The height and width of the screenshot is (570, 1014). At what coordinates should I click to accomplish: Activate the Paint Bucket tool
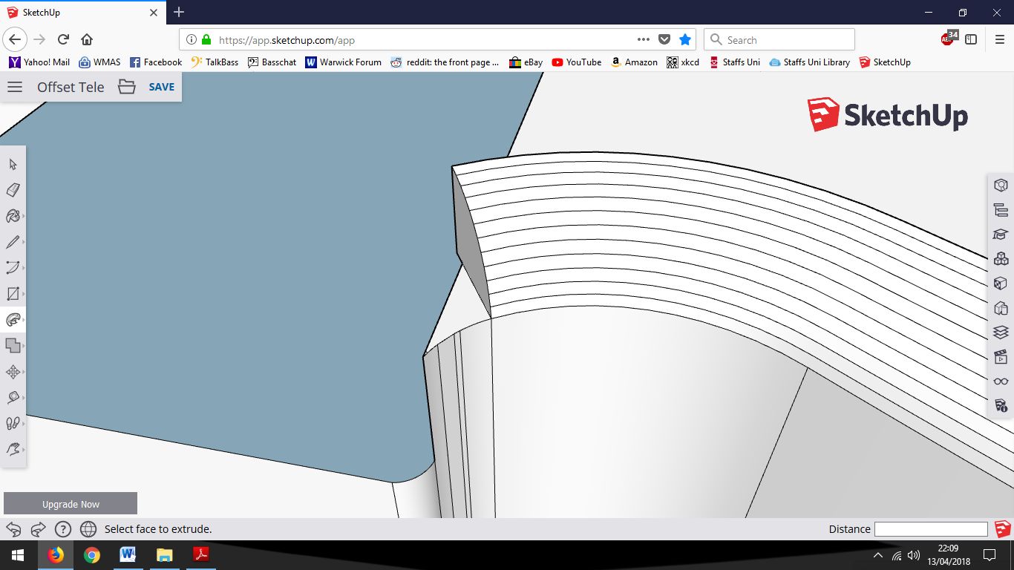point(13,216)
